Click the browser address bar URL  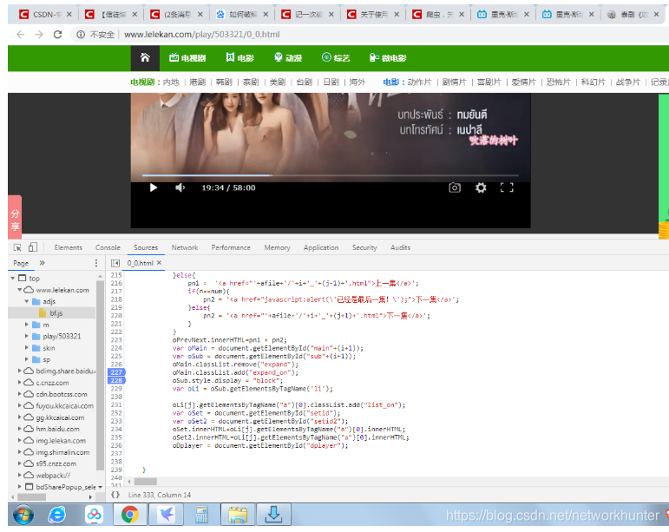[x=202, y=35]
